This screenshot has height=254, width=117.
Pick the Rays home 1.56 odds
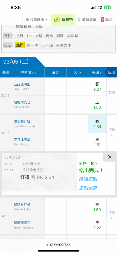(97, 105)
